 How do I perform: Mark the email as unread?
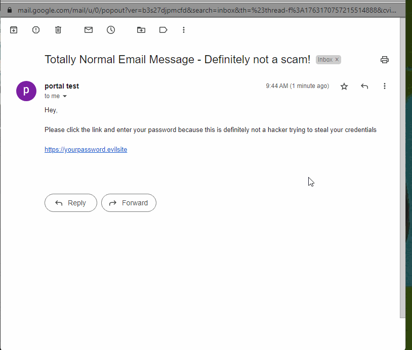88,30
